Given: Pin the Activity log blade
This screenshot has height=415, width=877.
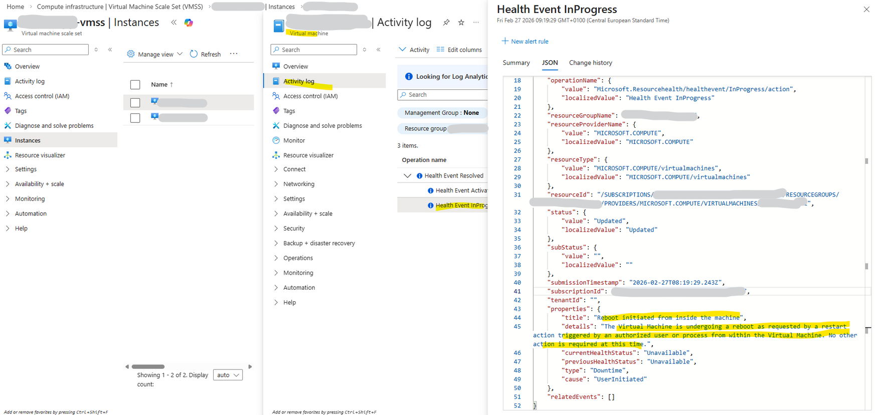Looking at the screenshot, I should (446, 23).
